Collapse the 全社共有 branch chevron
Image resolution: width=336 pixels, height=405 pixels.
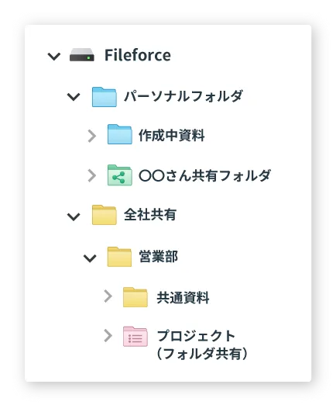(x=74, y=216)
